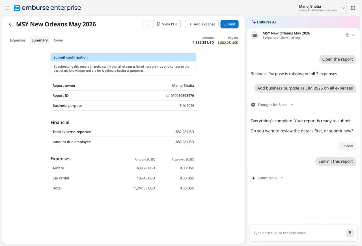Click the EIM 2026 business purpose value

(187, 106)
